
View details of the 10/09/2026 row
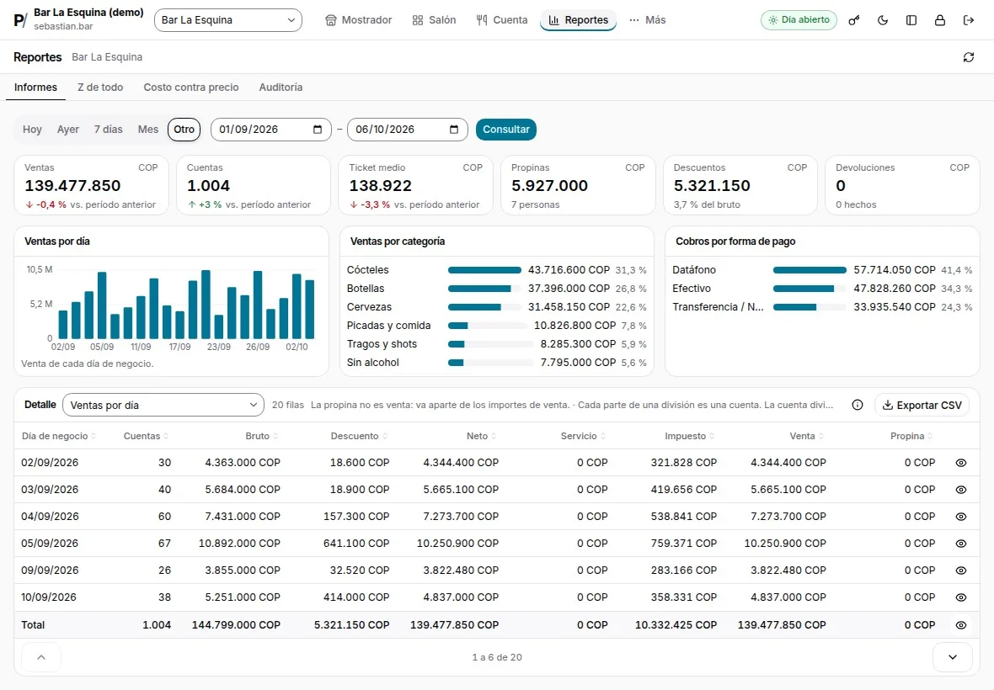961,597
